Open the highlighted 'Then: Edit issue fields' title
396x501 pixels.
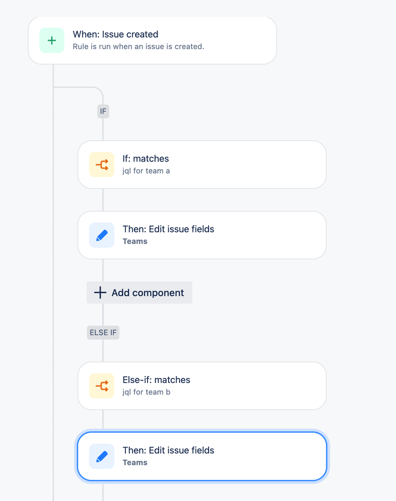pos(168,450)
